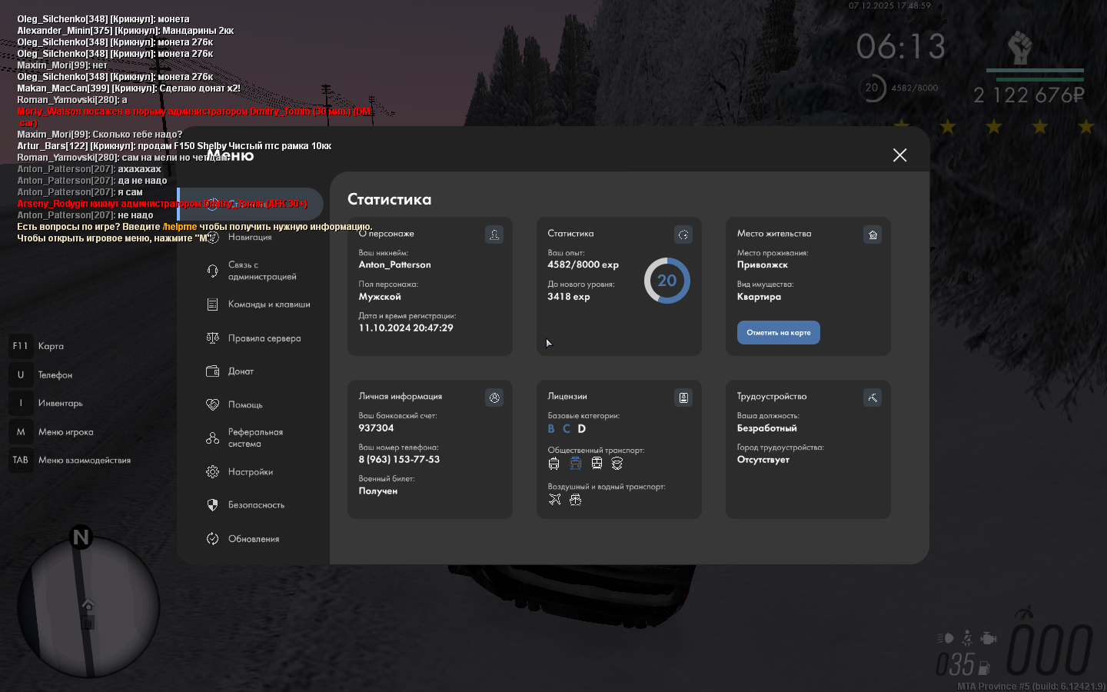Open Команды и клавиши menu item
The image size is (1107, 692).
point(268,304)
